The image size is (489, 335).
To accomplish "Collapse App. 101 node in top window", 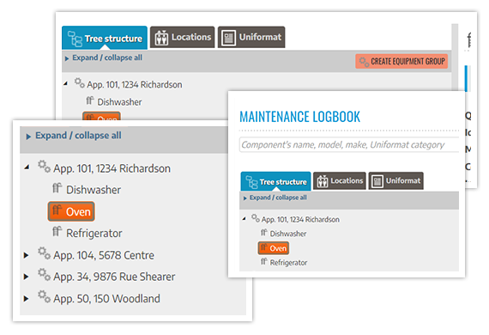I will point(65,83).
